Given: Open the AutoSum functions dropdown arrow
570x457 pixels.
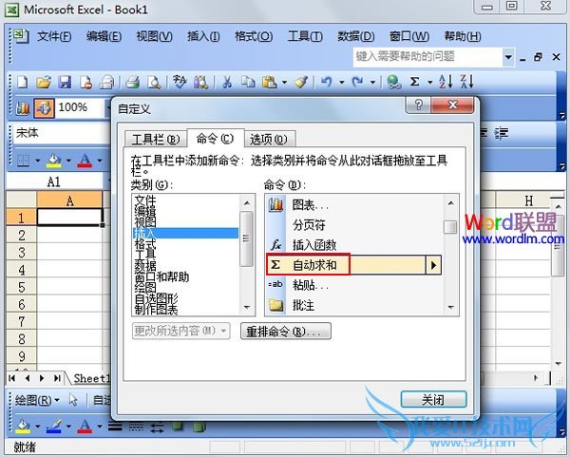Looking at the screenshot, I should click(x=430, y=82).
